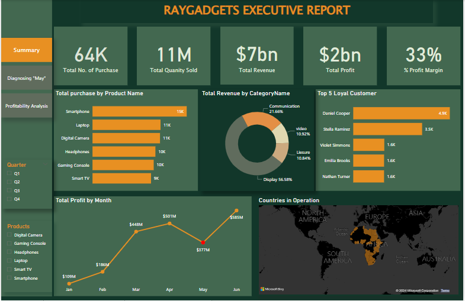Toggle the Gaming Console product checkbox
Viewport: 465px width, 301px height.
click(9, 244)
